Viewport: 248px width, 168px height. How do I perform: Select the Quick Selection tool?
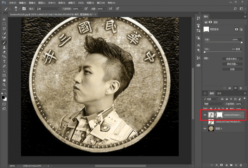(x=4, y=33)
